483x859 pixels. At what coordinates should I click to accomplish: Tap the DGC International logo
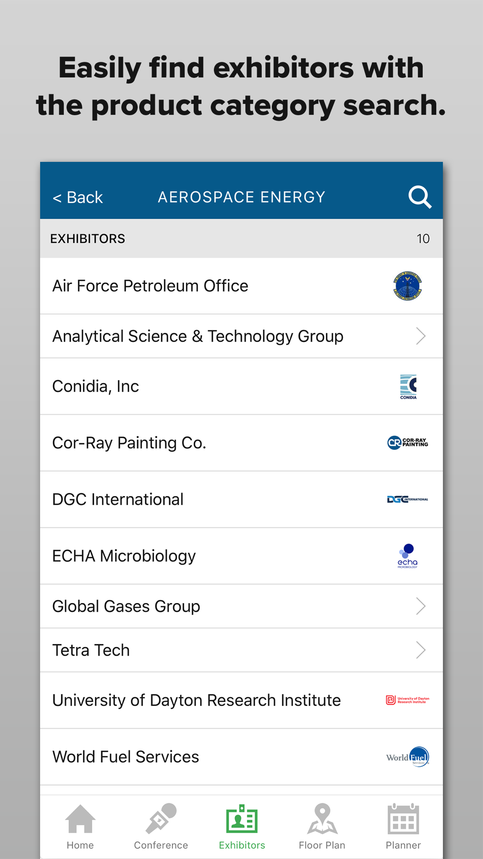tap(407, 499)
